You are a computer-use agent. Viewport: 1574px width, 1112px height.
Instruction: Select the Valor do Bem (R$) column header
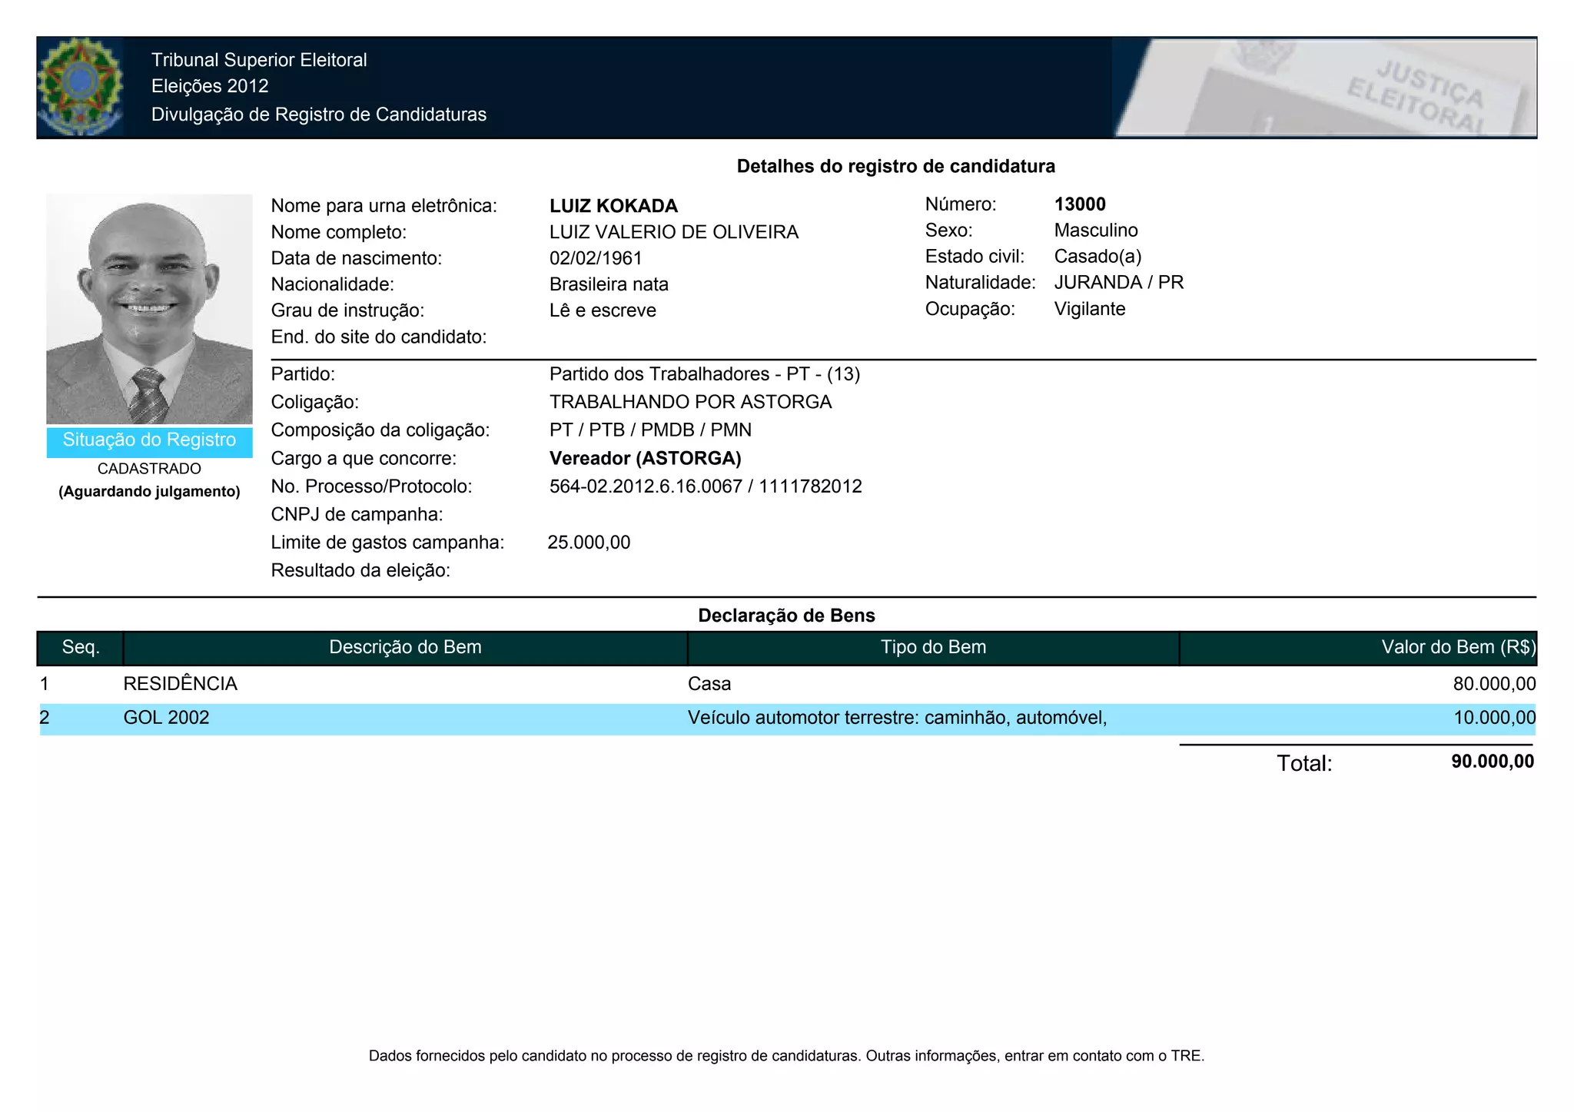click(1457, 648)
